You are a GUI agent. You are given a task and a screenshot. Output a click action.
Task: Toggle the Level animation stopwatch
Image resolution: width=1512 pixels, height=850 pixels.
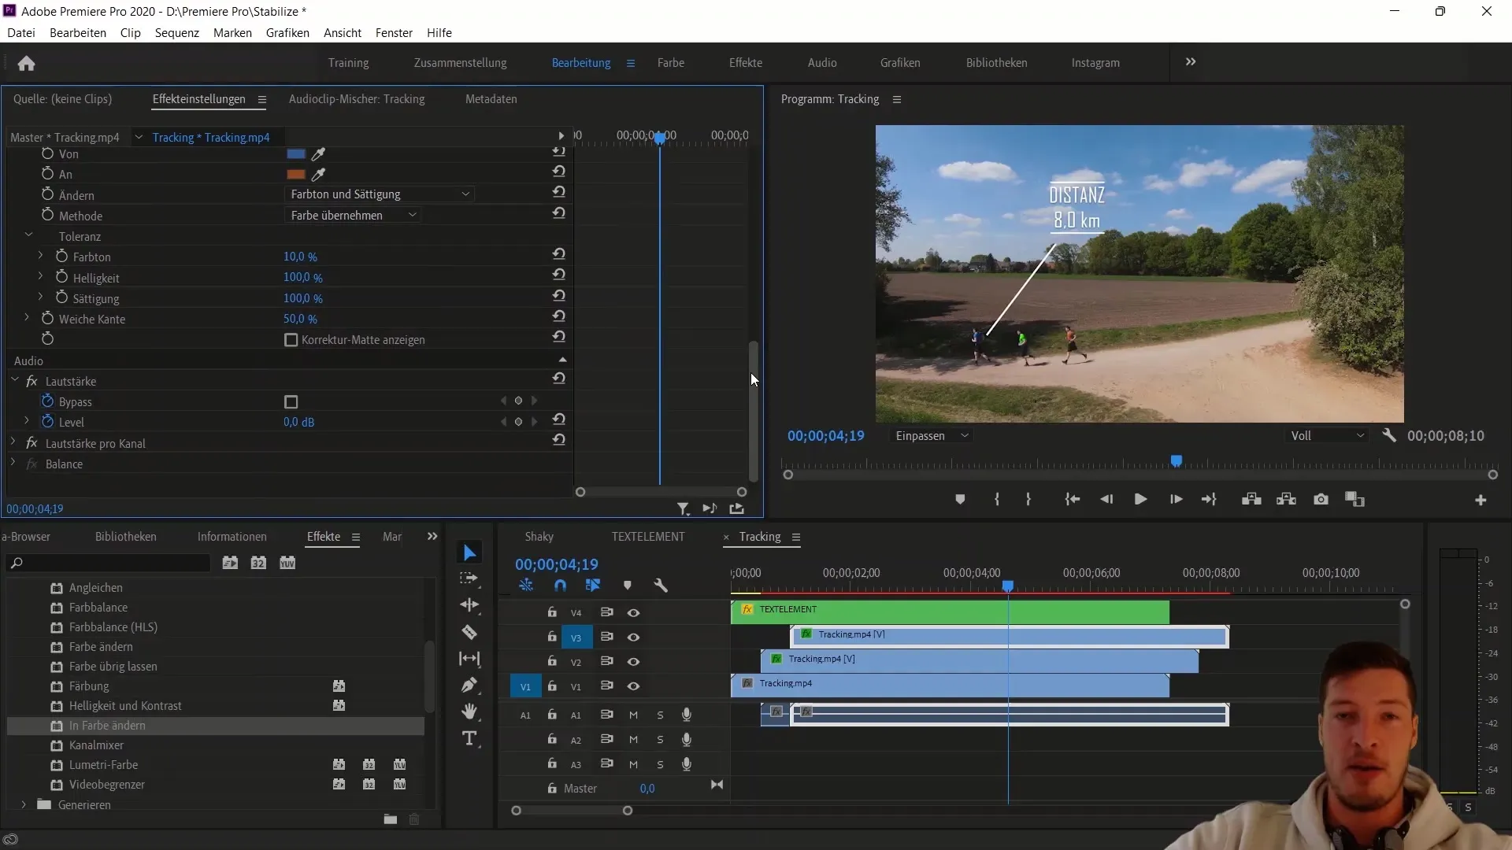coord(47,422)
